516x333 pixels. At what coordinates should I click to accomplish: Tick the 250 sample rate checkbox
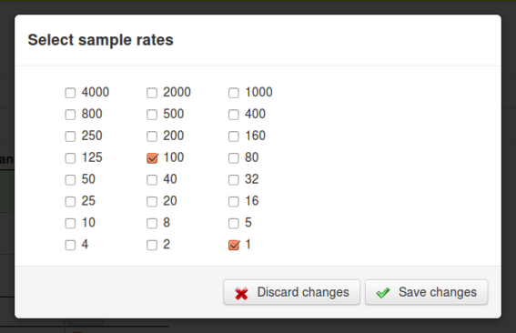[x=70, y=136]
